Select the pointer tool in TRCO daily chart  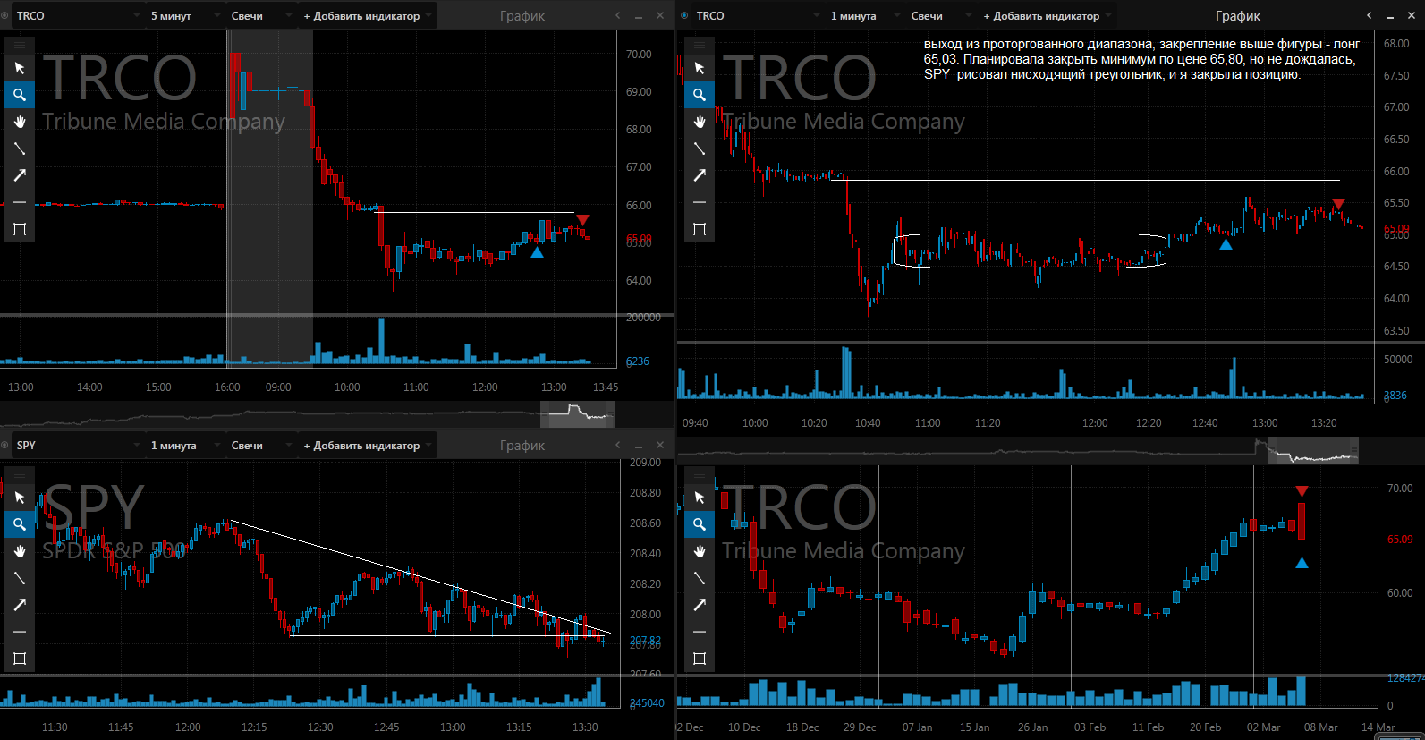(700, 498)
